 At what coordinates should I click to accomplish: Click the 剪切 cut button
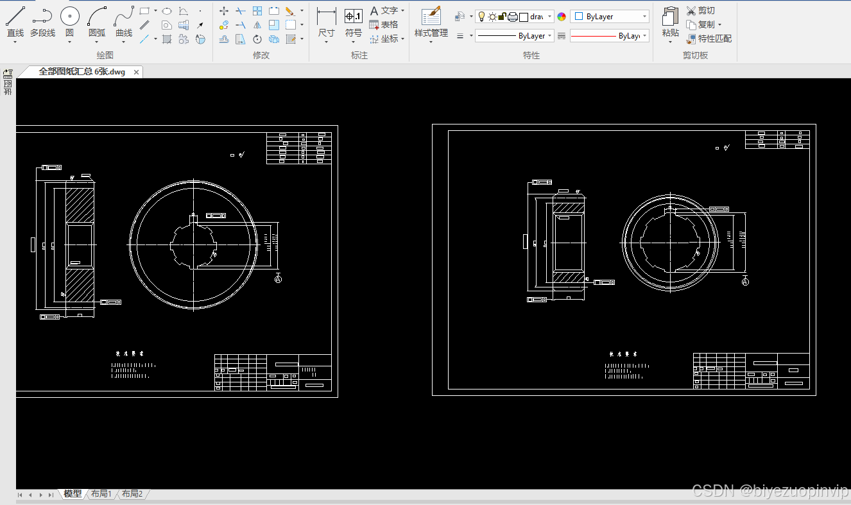(701, 11)
